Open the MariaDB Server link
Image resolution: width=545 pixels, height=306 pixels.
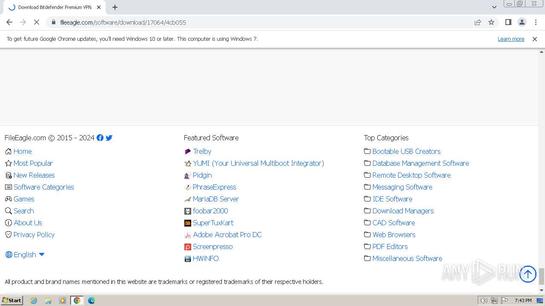click(216, 199)
